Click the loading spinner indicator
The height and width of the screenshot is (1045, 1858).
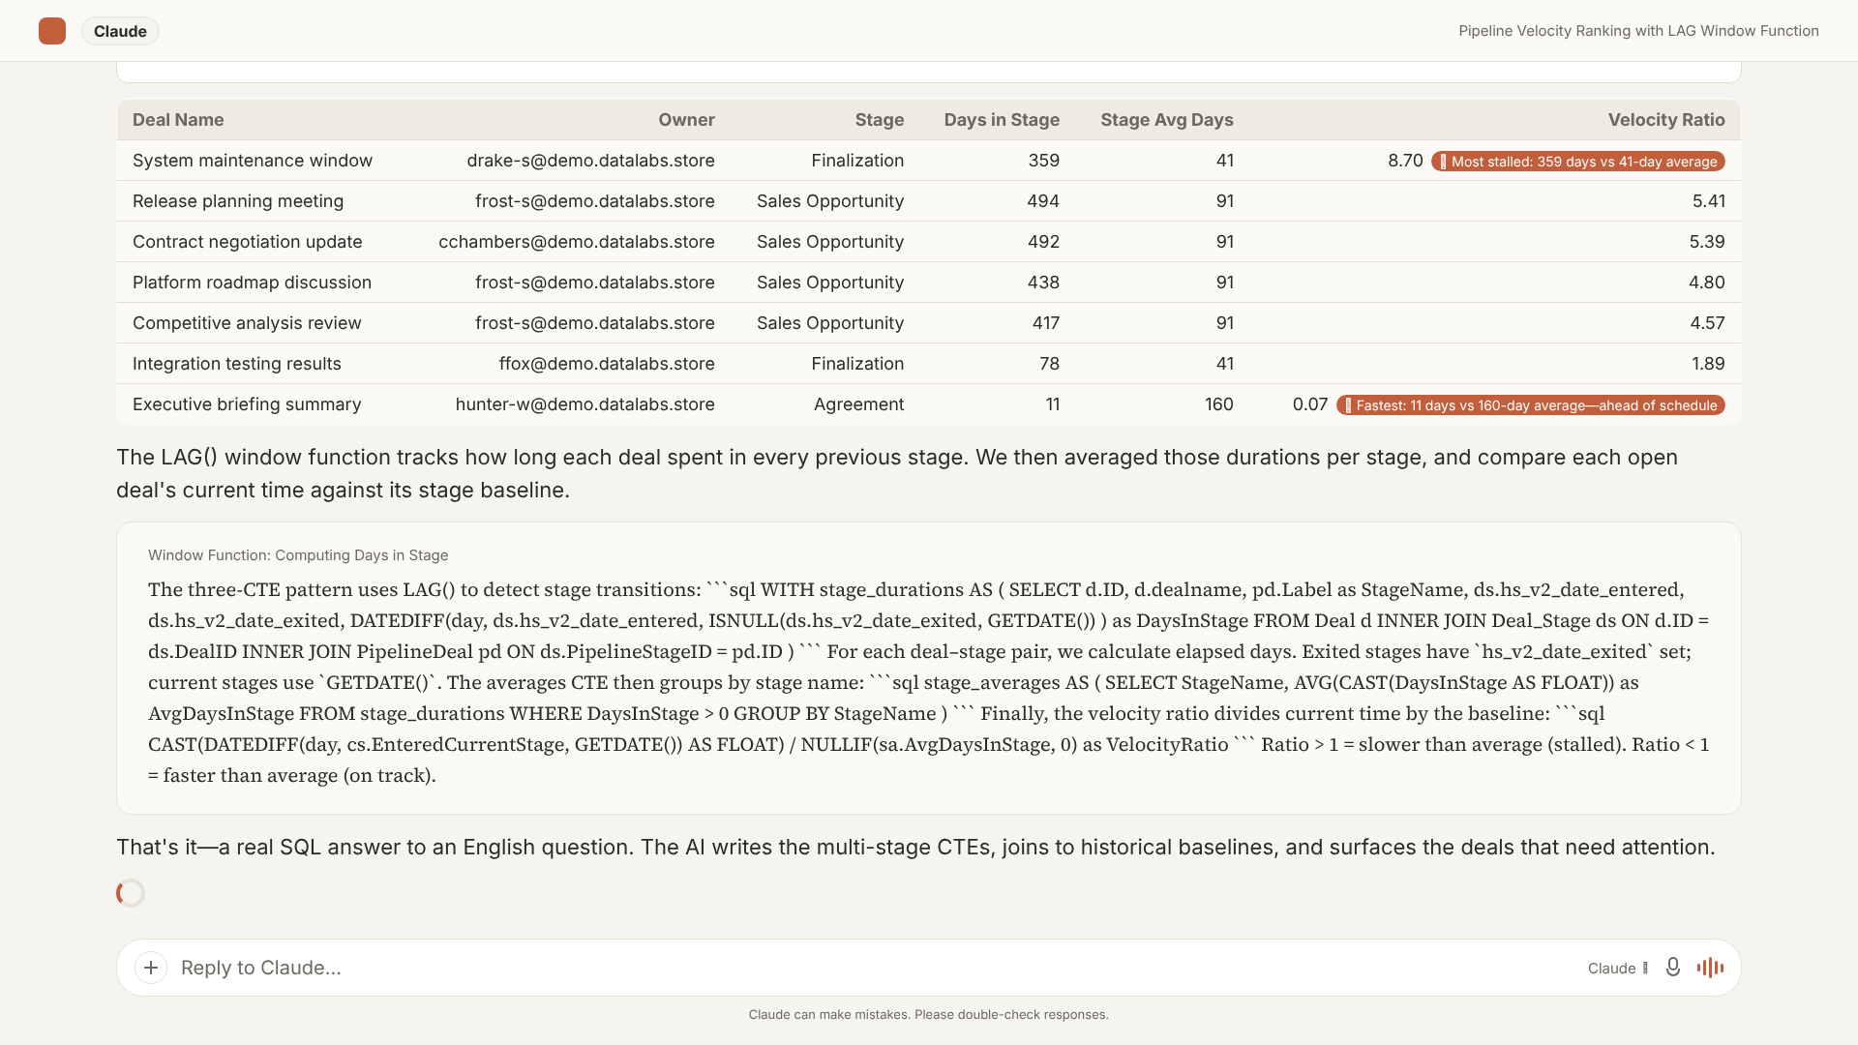[131, 893]
